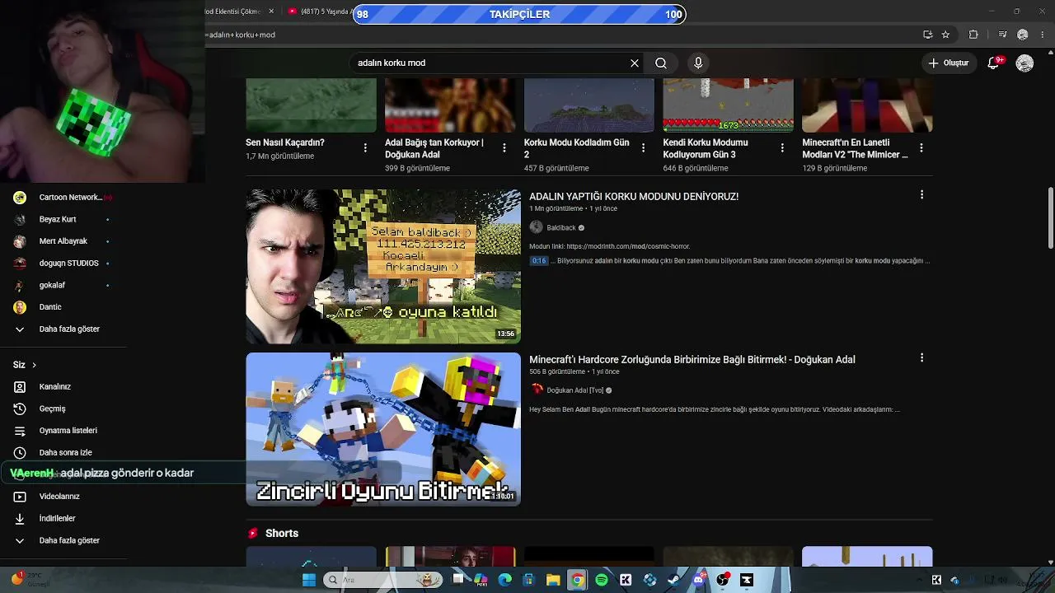Open more options for 'Minecraft'ın En Lanetli Modları V2'
This screenshot has width=1055, height=593.
point(921,147)
